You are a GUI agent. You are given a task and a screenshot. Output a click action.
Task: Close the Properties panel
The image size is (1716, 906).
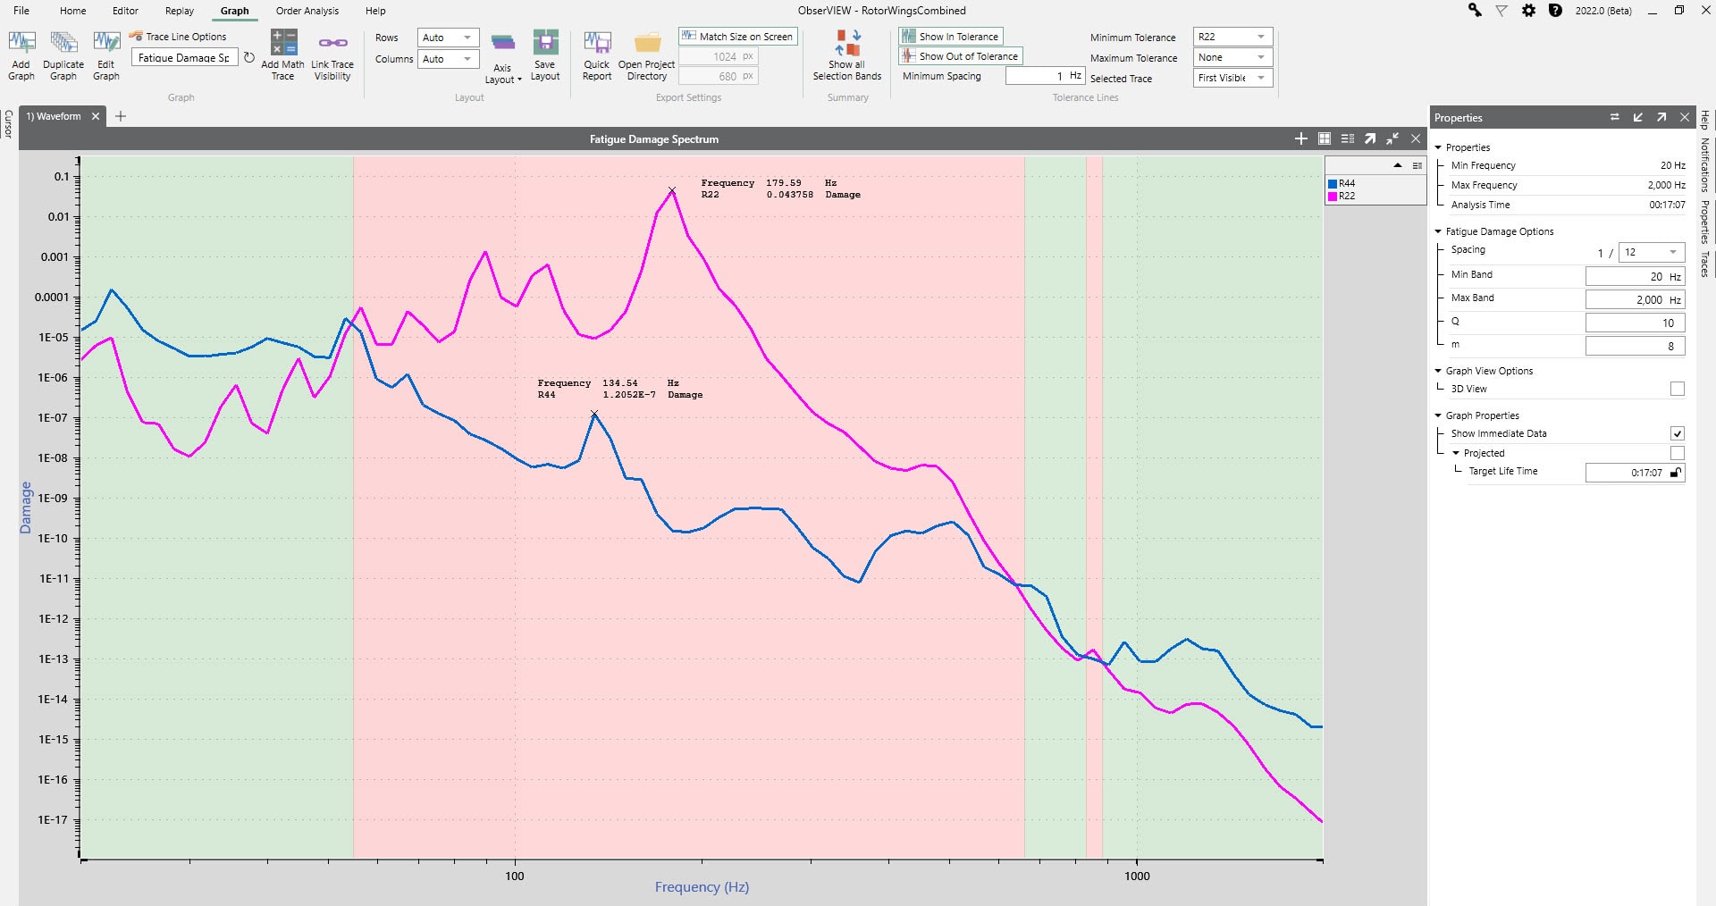(1685, 117)
